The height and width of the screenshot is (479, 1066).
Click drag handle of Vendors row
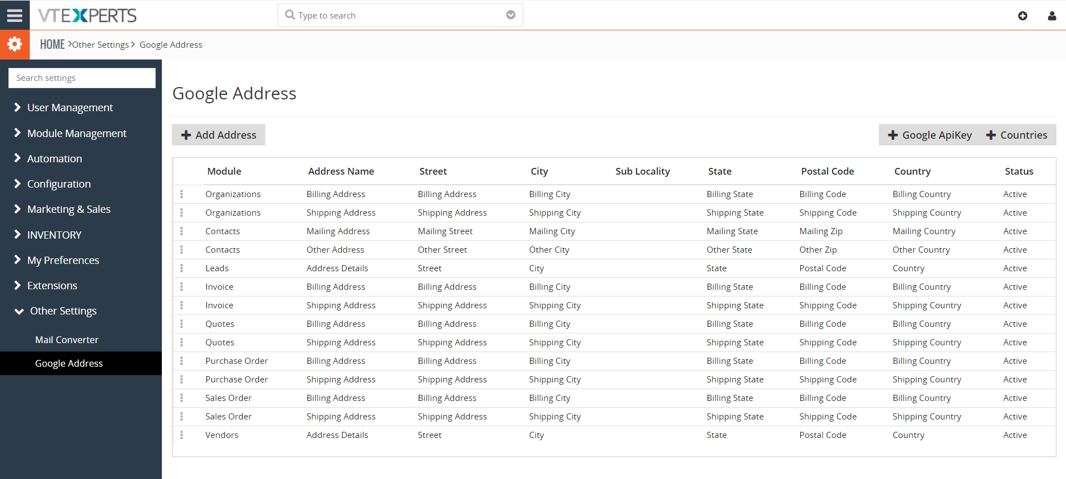pyautogui.click(x=182, y=435)
